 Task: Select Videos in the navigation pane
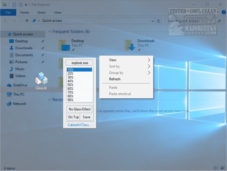(20, 76)
